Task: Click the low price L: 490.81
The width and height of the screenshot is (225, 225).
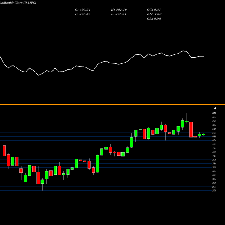Action: coord(118,14)
